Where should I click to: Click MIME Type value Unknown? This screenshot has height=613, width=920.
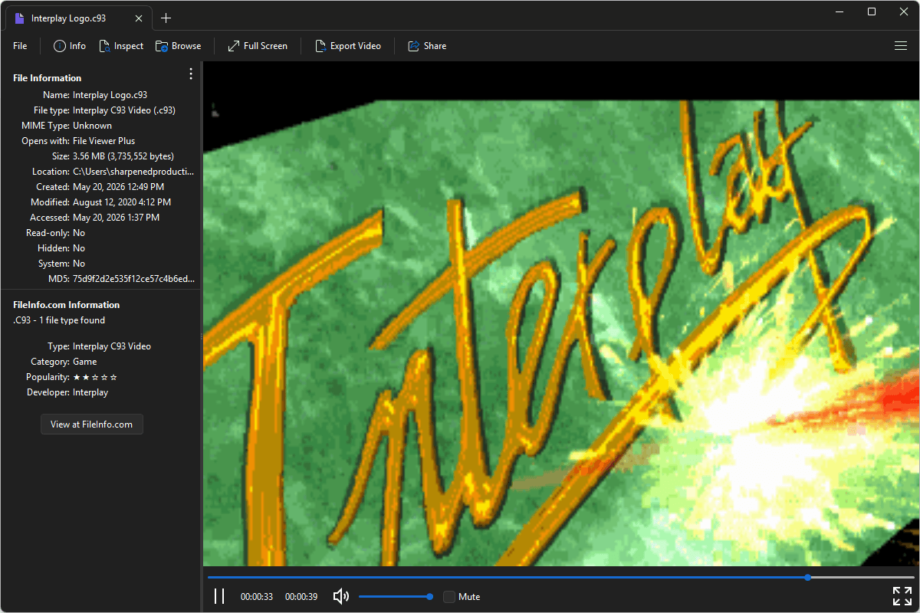coord(92,126)
